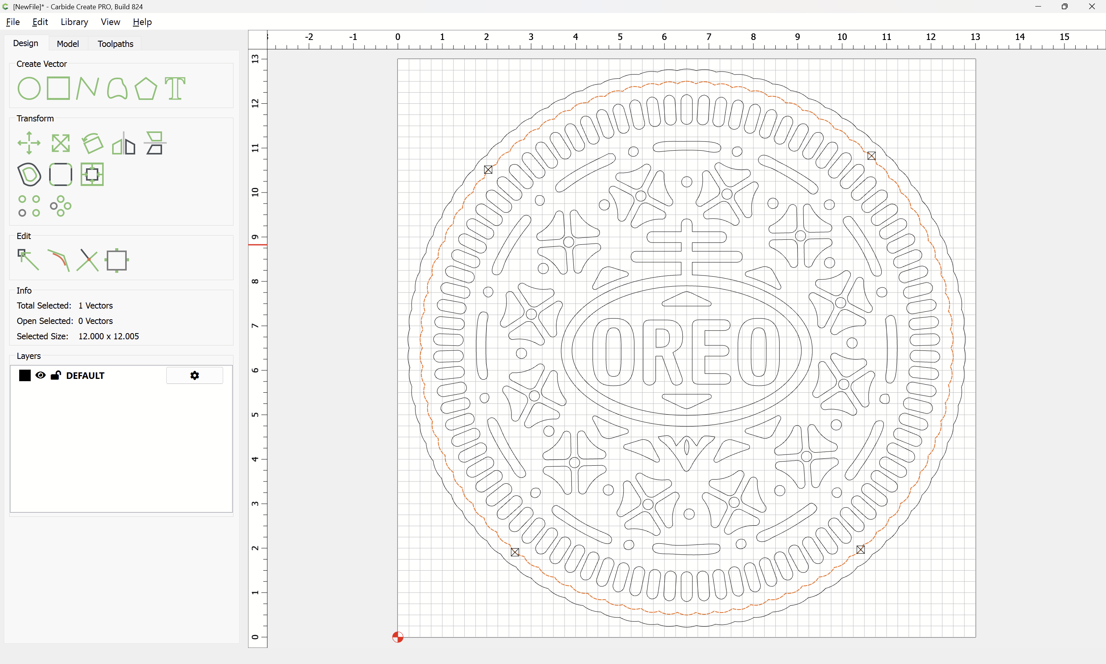Viewport: 1106px width, 664px height.
Task: Open the Resize/Scale tool
Action: pos(60,143)
